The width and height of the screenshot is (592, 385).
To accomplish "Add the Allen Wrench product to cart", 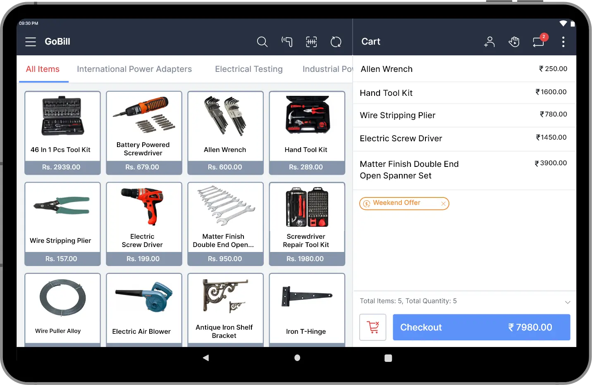I will coord(225,132).
